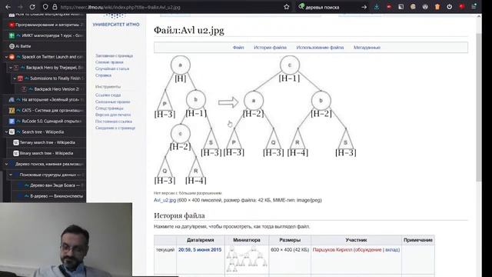The width and height of the screenshot is (492, 277).
Task: Click the red extension icon after downloads
Action: click(x=389, y=7)
